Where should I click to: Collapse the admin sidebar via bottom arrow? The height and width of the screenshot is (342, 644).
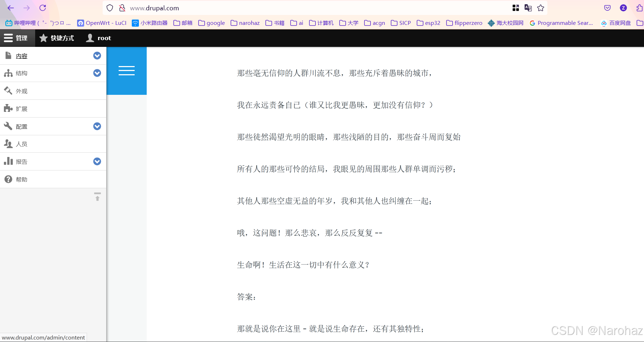click(x=97, y=197)
